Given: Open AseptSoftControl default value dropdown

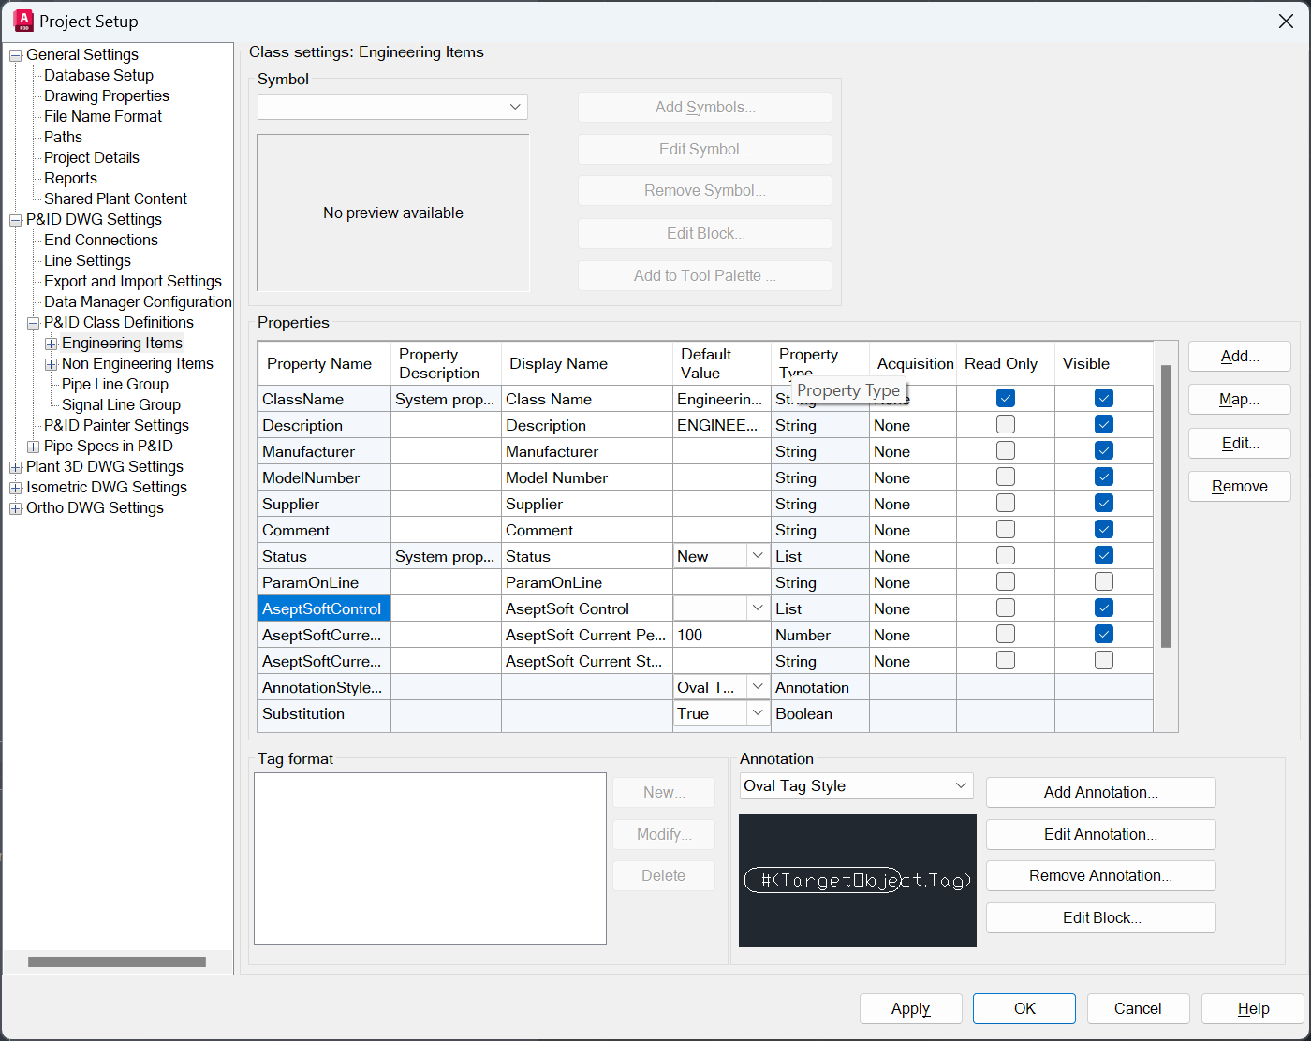Looking at the screenshot, I should pyautogui.click(x=758, y=608).
